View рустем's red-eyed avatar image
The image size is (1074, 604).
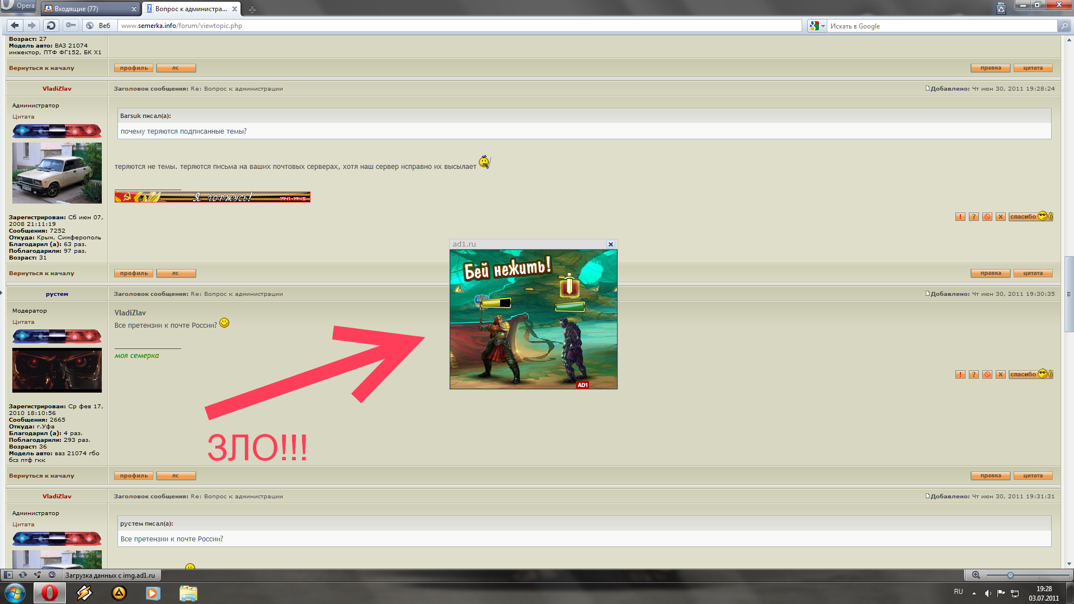(57, 370)
